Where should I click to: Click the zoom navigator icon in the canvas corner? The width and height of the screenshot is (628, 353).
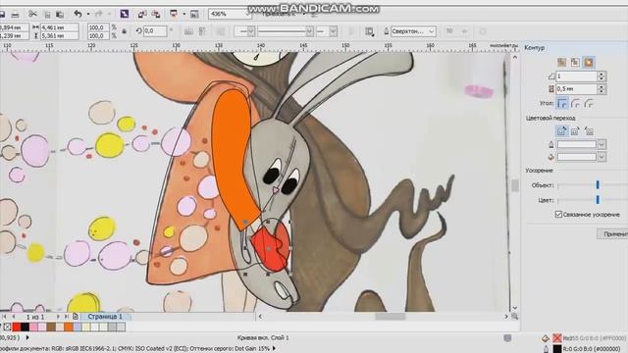pos(514,316)
